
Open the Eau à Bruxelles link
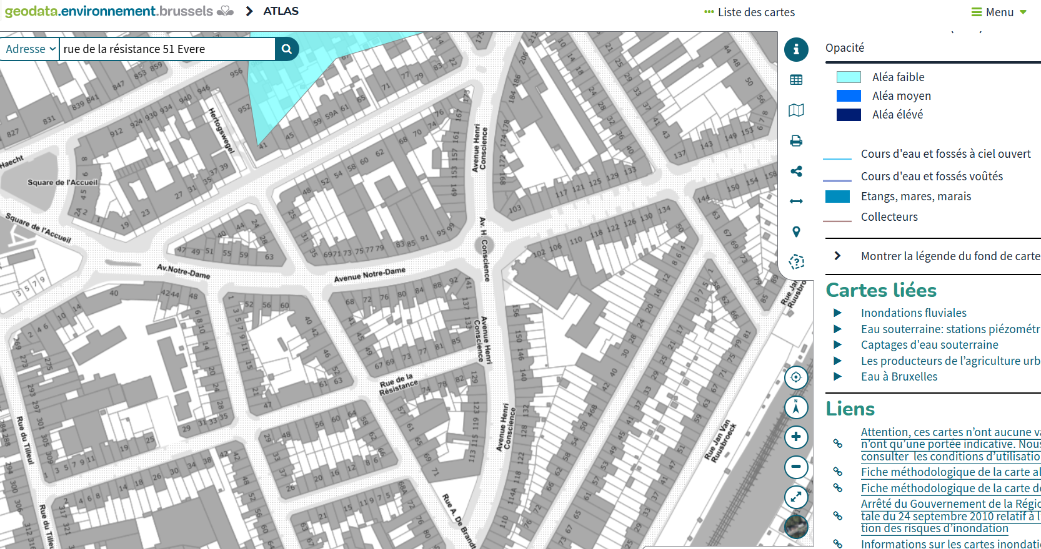899,377
